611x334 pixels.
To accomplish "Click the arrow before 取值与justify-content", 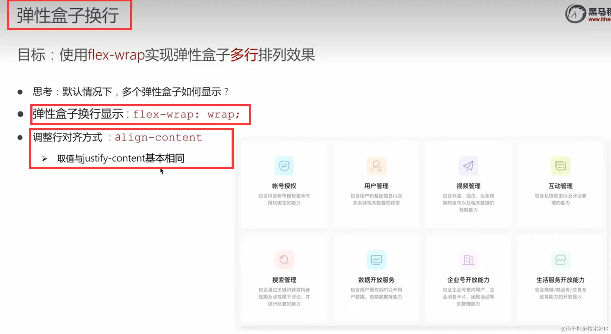I will 45,159.
